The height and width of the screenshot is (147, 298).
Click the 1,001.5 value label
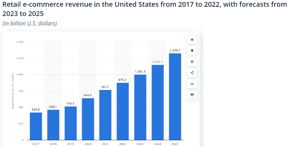140,72
